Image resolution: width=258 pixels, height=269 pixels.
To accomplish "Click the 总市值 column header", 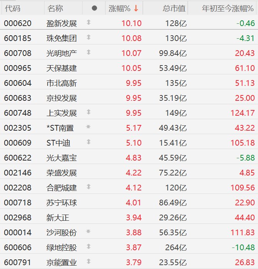I will (174, 8).
